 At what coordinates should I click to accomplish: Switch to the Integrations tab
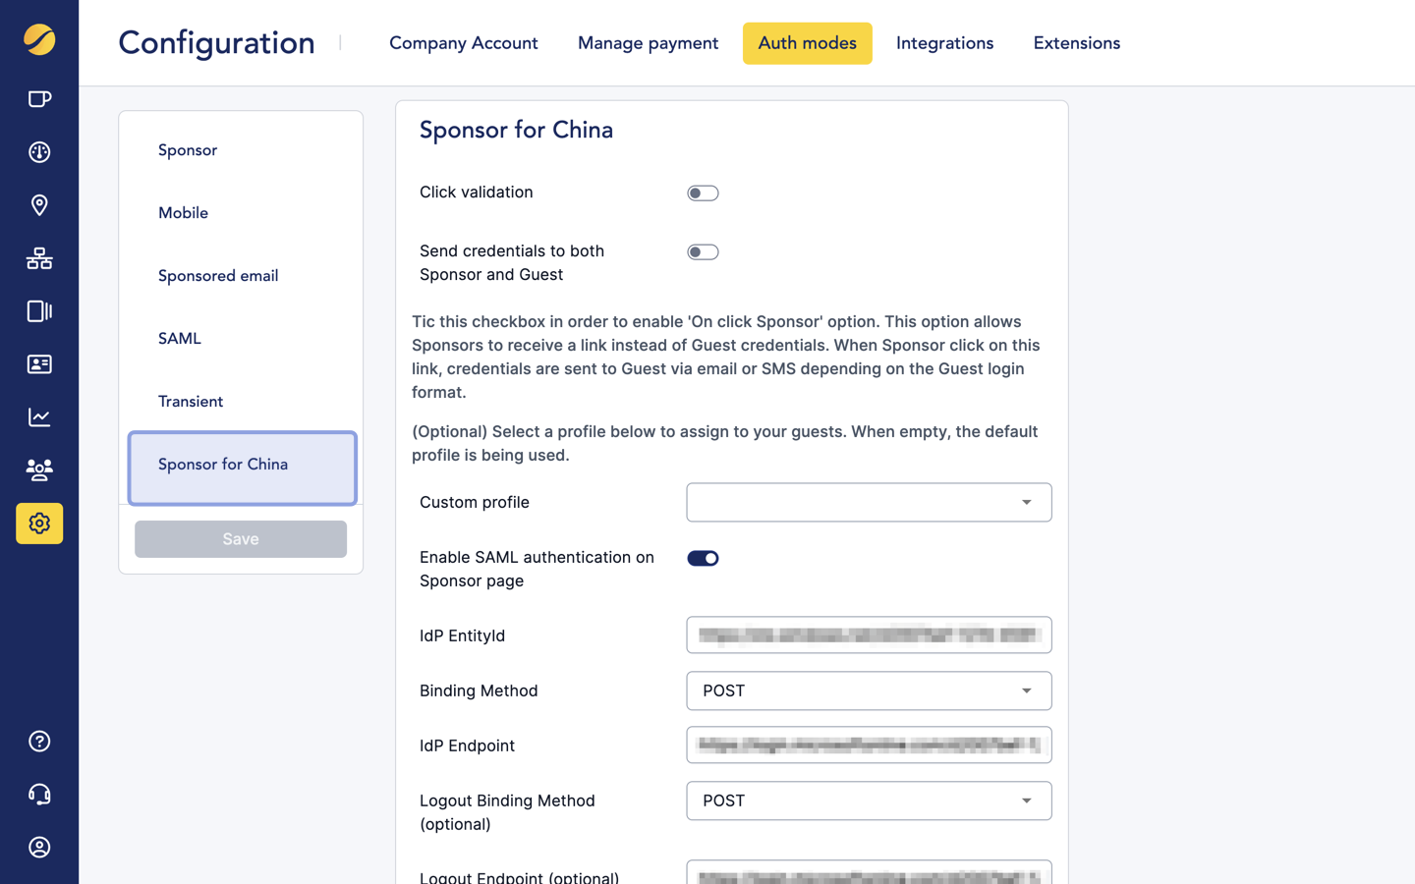[x=944, y=43]
